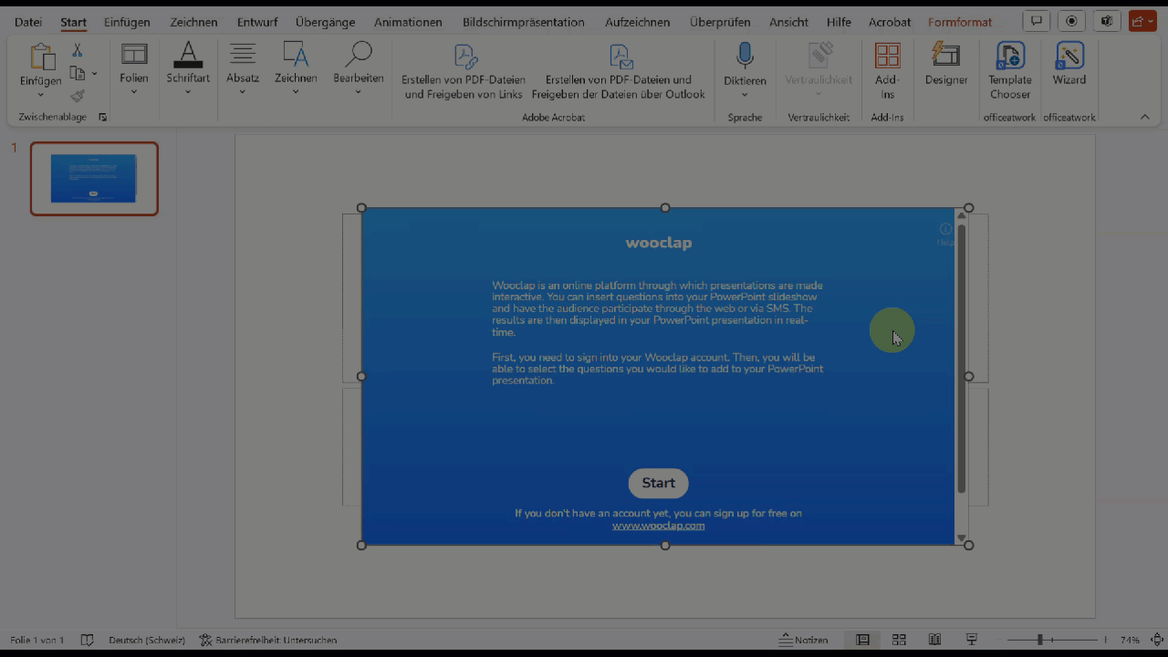Follow the www.wooclap.com link
The image size is (1168, 657).
click(658, 526)
